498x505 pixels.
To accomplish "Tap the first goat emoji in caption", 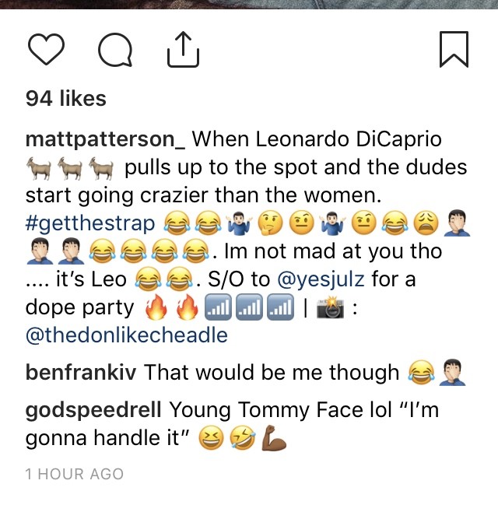I will click(39, 168).
